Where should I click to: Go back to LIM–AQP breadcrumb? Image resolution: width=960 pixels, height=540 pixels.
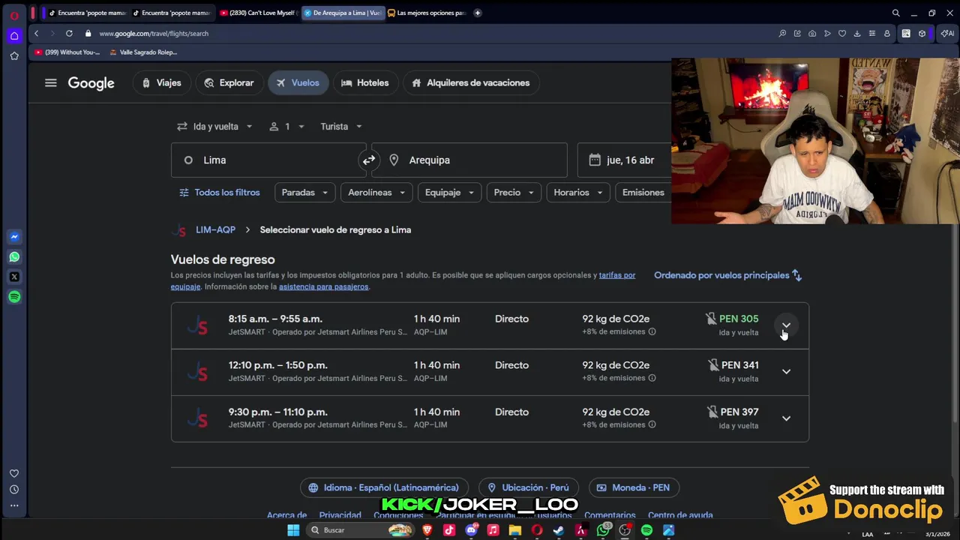(x=215, y=229)
